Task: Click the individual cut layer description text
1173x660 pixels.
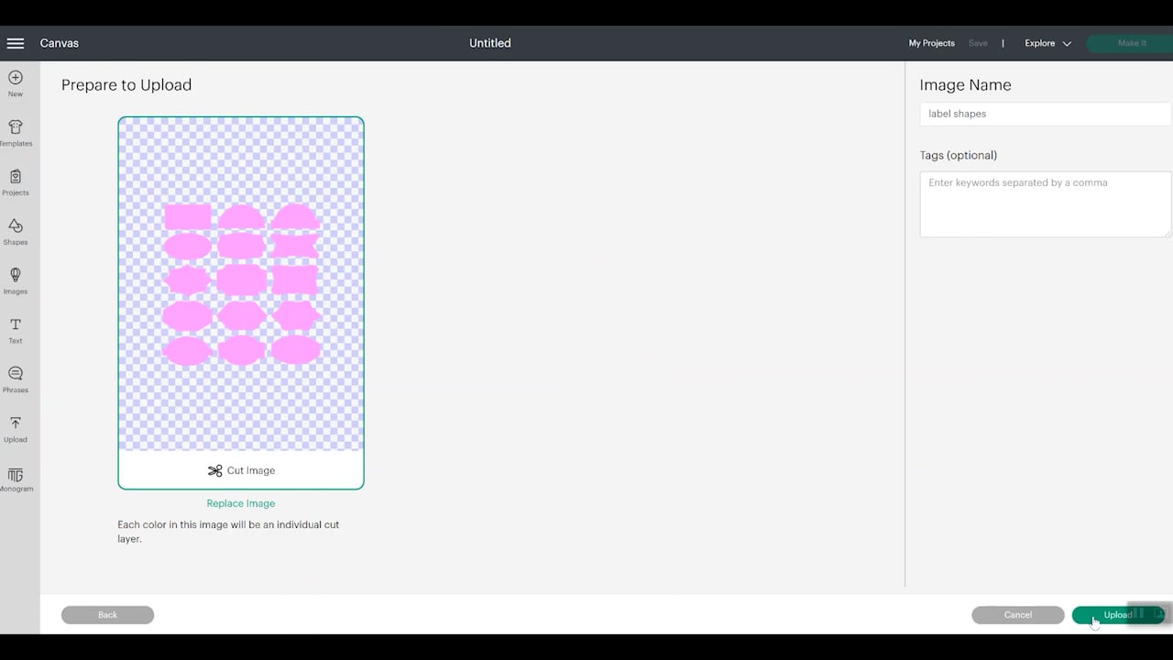Action: pyautogui.click(x=228, y=532)
